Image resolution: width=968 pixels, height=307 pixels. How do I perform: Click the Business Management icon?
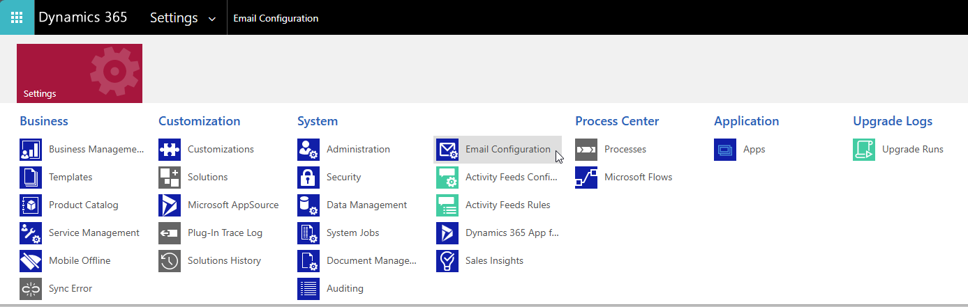click(31, 150)
